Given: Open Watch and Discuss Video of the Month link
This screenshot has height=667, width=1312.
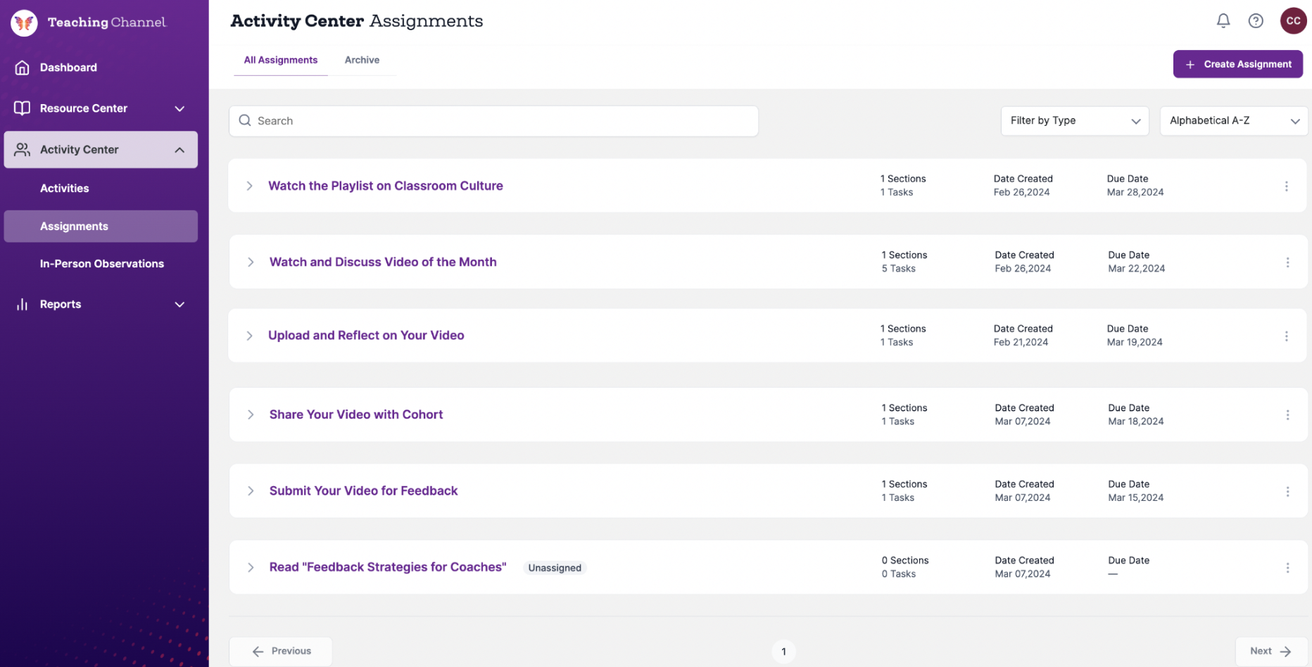Looking at the screenshot, I should pyautogui.click(x=383, y=262).
